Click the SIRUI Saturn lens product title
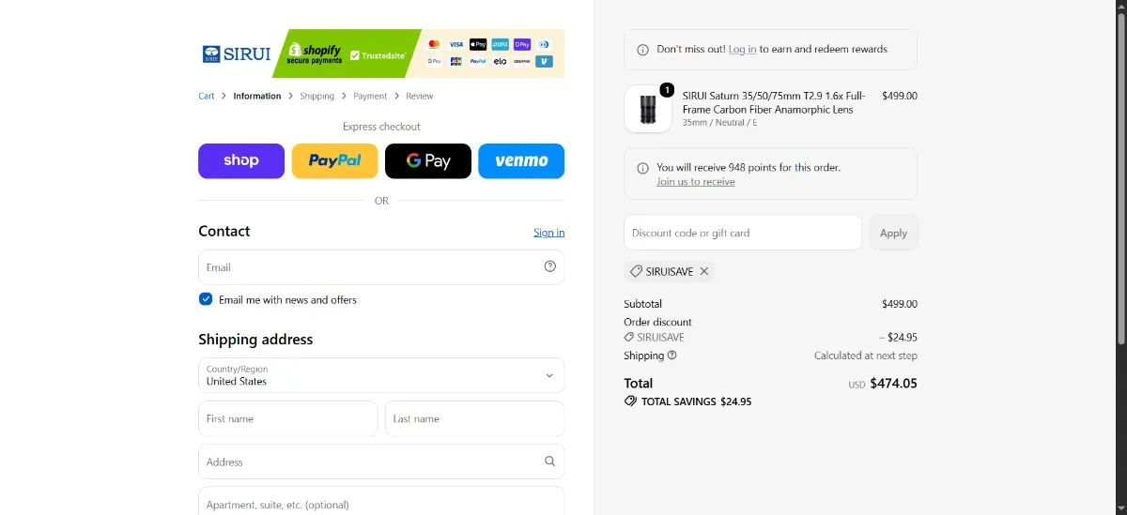 pos(775,102)
